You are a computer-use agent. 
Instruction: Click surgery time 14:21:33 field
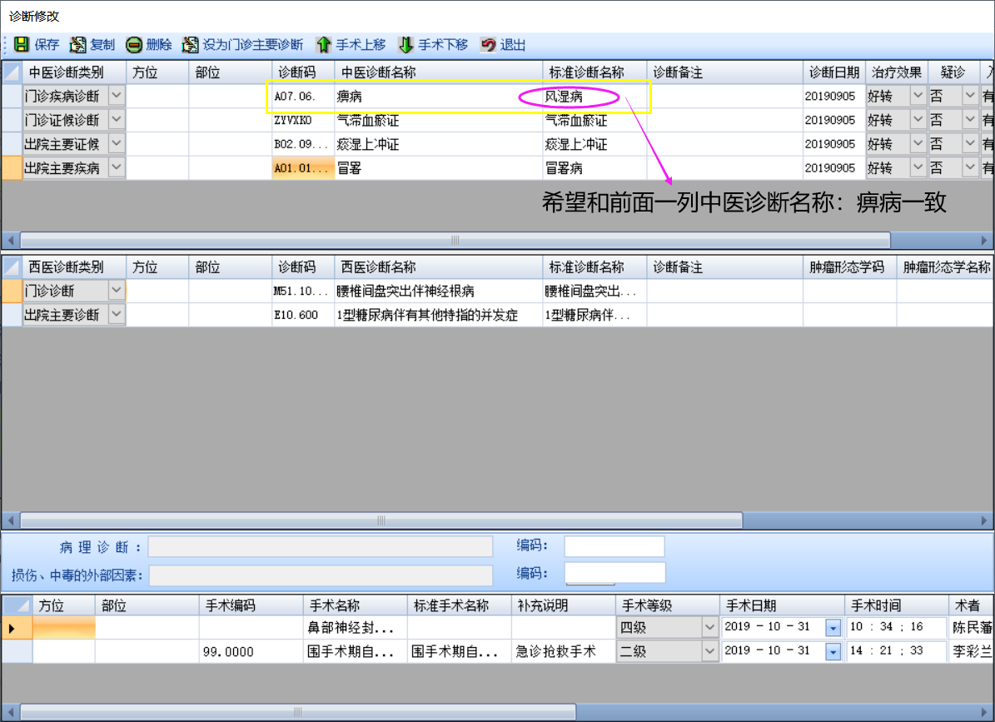click(x=895, y=651)
